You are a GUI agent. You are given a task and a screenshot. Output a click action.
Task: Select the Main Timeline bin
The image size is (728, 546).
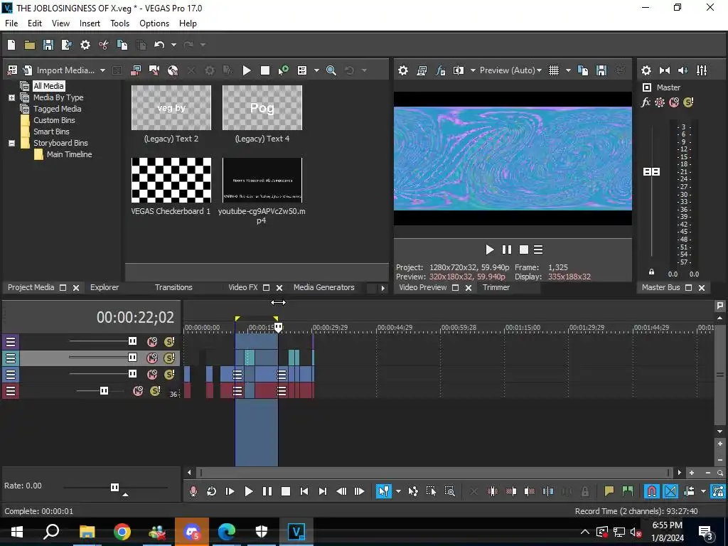coord(69,154)
